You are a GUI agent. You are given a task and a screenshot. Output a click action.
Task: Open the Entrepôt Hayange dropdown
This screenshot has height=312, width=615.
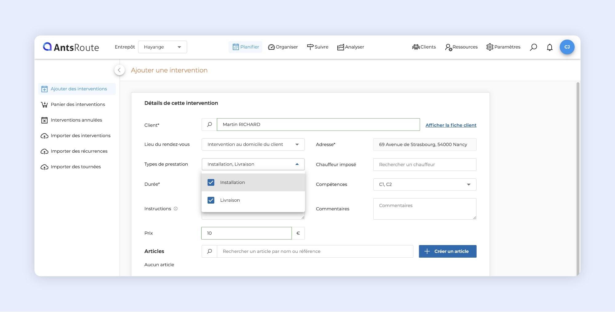[x=162, y=47]
